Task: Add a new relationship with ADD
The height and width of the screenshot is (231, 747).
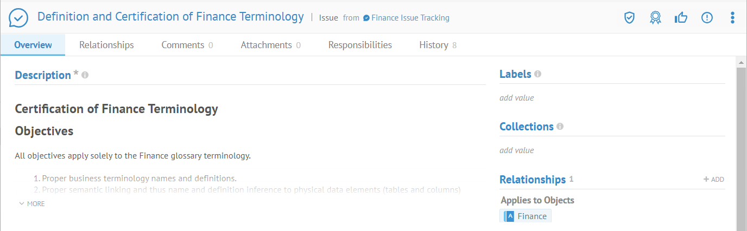Action: [x=714, y=180]
